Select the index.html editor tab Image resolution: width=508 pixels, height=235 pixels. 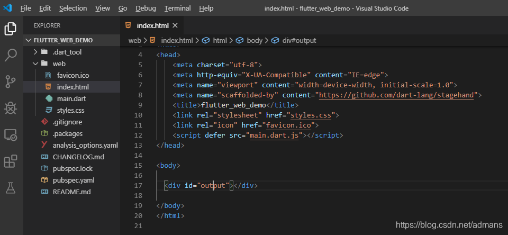point(152,25)
